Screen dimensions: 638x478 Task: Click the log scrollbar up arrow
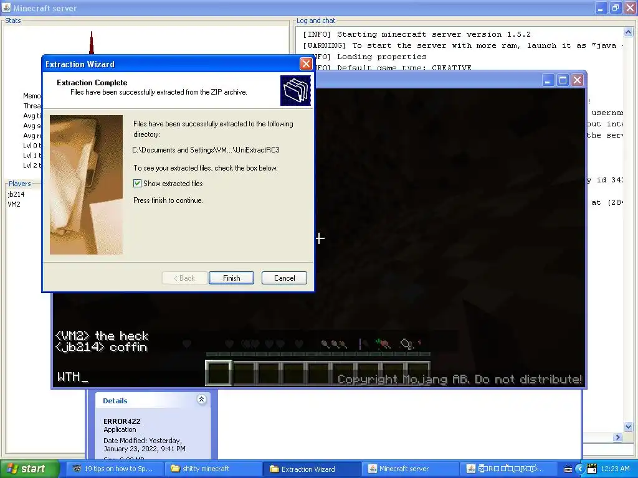[628, 32]
